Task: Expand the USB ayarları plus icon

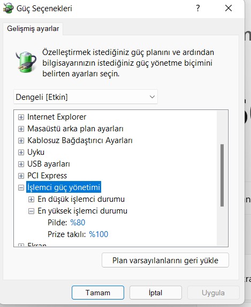Action: click(x=21, y=164)
